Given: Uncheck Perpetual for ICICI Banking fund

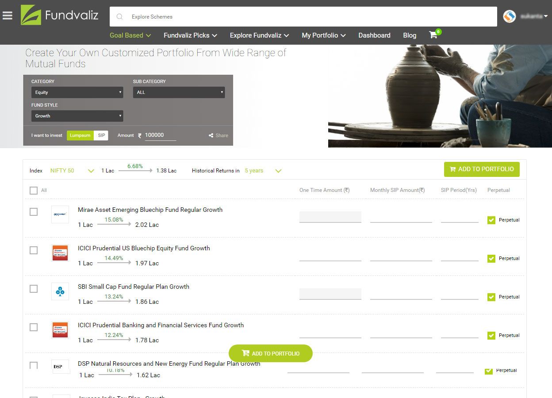Looking at the screenshot, I should click(x=491, y=336).
